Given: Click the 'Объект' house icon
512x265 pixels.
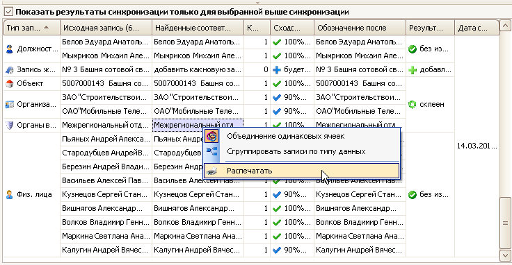Looking at the screenshot, I should (x=10, y=84).
